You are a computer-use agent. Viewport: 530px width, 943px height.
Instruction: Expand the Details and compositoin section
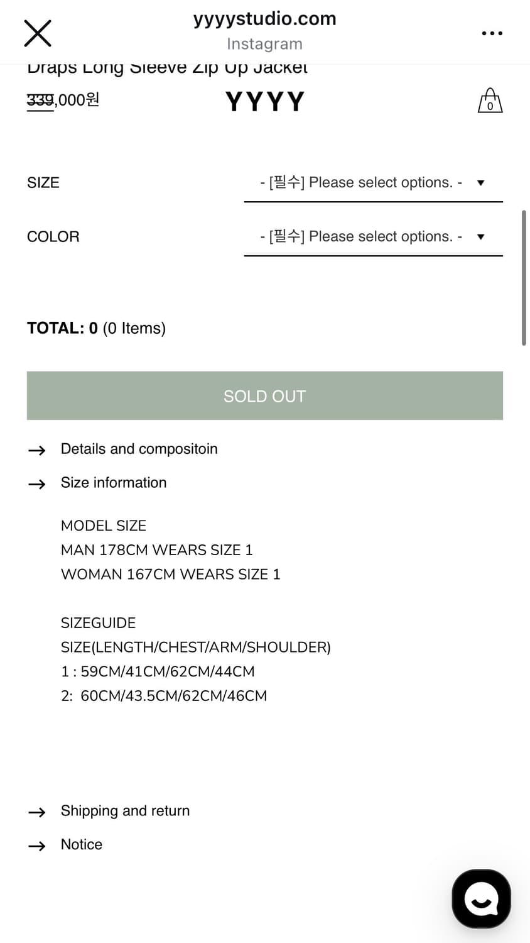click(139, 449)
